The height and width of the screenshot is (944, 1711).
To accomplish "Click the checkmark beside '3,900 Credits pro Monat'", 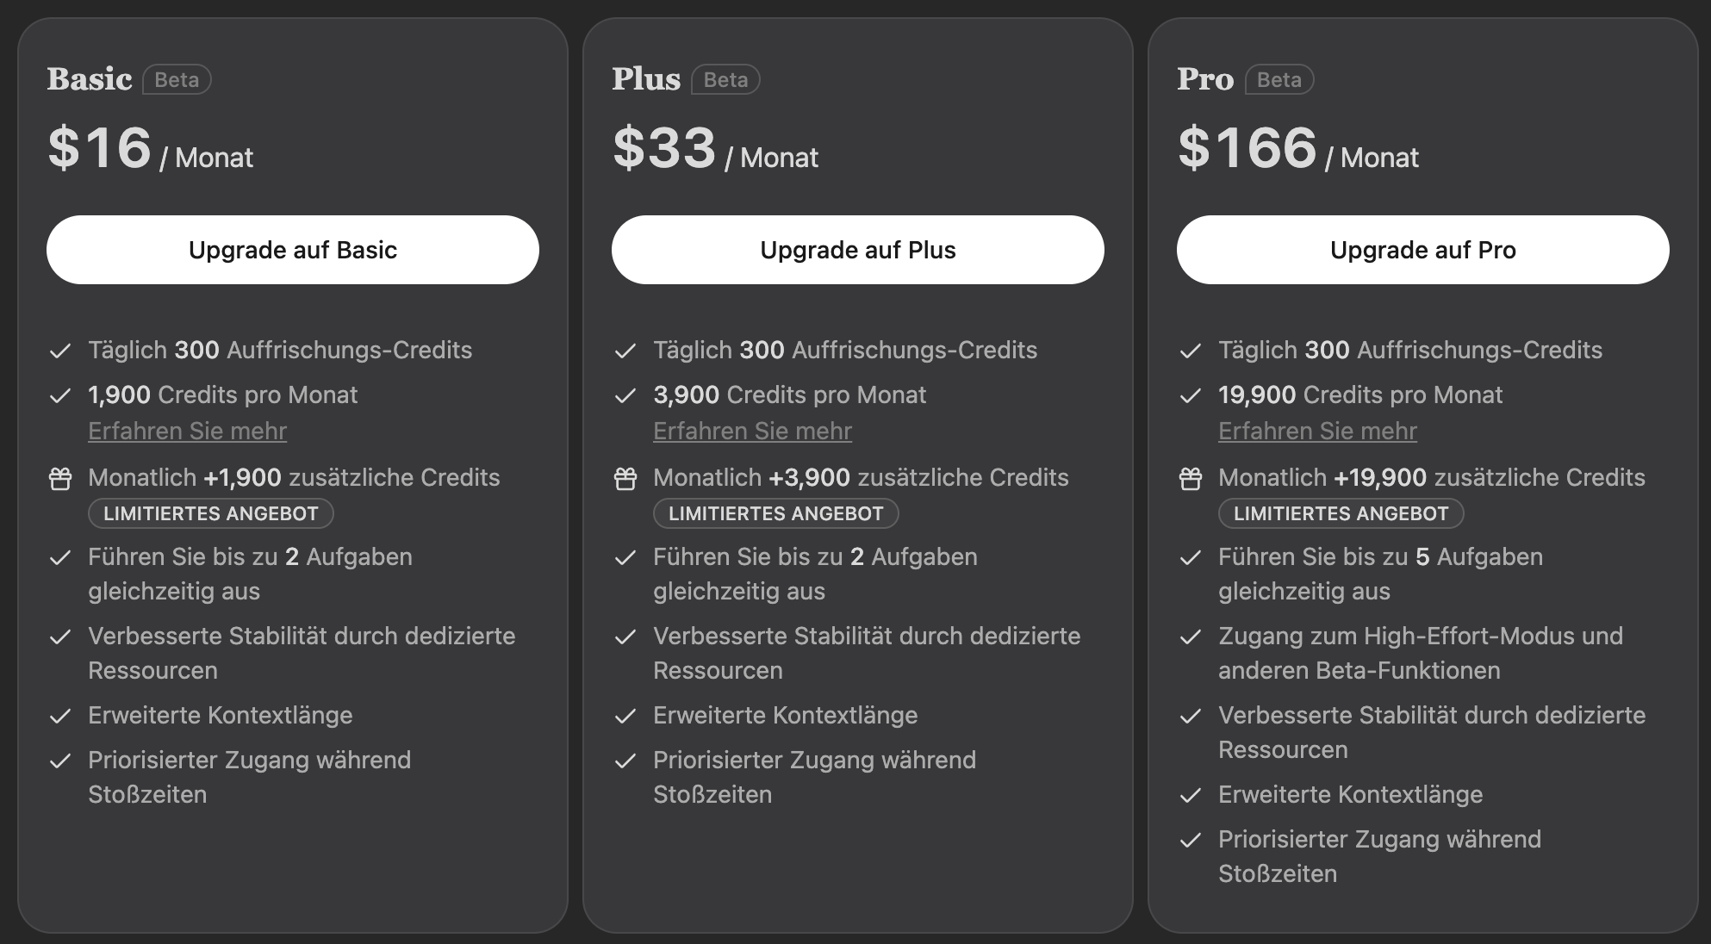I will pyautogui.click(x=626, y=395).
